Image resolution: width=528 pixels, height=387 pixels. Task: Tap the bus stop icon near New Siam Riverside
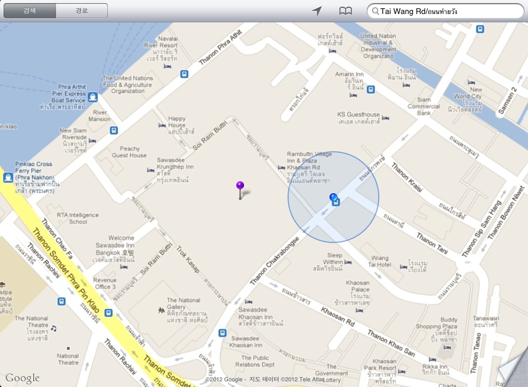(114, 131)
